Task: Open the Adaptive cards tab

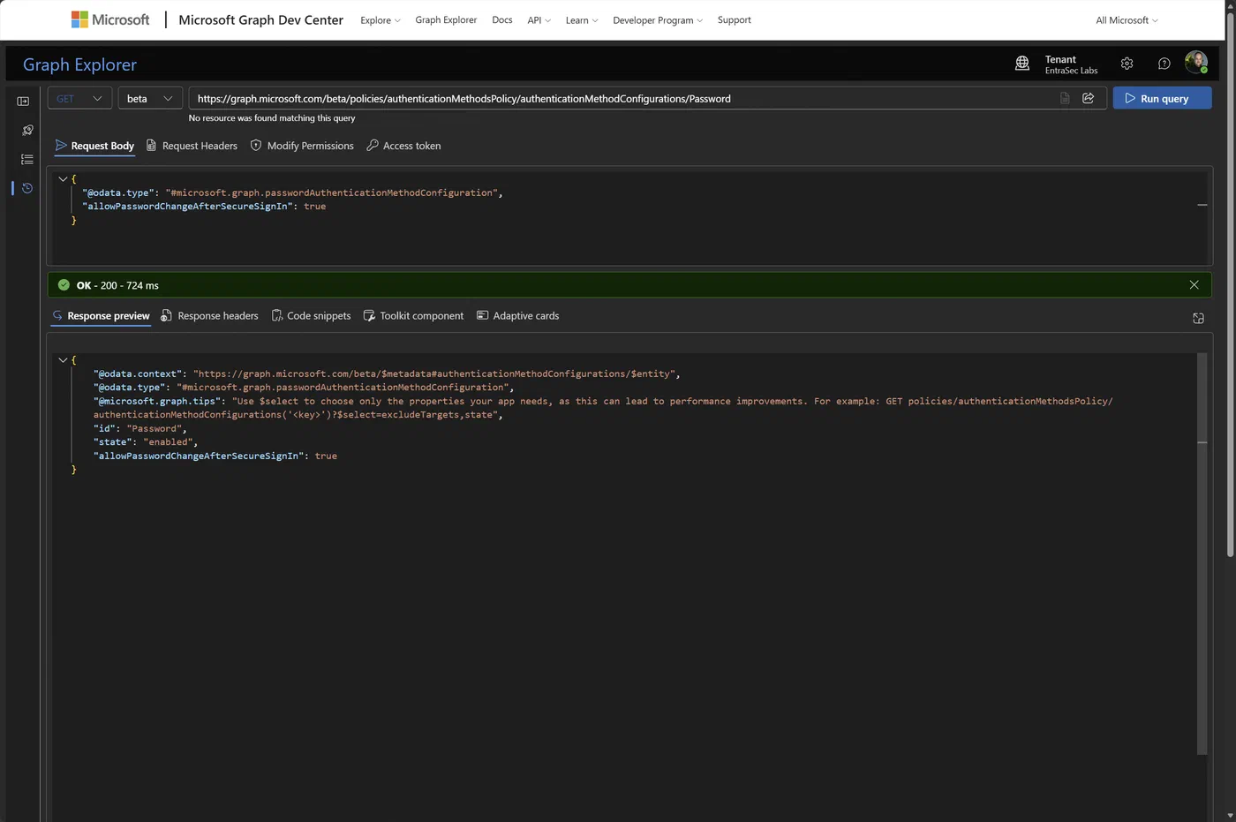Action: click(x=517, y=316)
